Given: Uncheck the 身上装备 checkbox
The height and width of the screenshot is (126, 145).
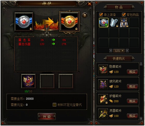Looking at the screenshot, I should [x=101, y=15].
